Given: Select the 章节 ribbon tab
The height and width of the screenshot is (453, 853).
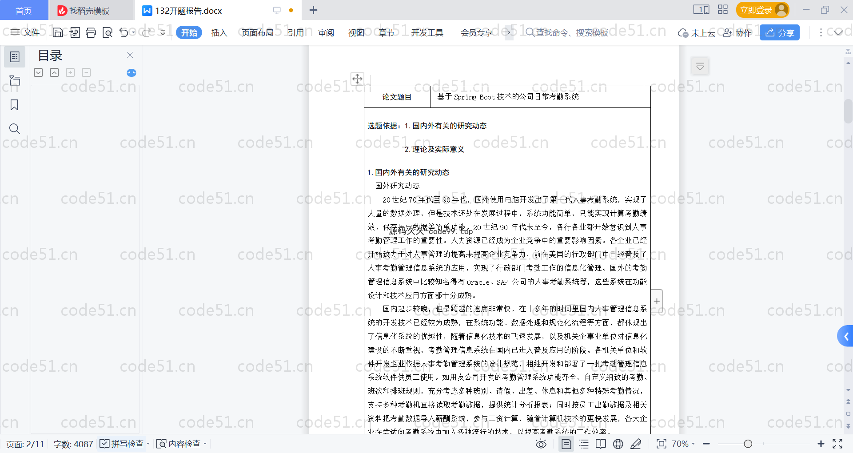Looking at the screenshot, I should [387, 32].
